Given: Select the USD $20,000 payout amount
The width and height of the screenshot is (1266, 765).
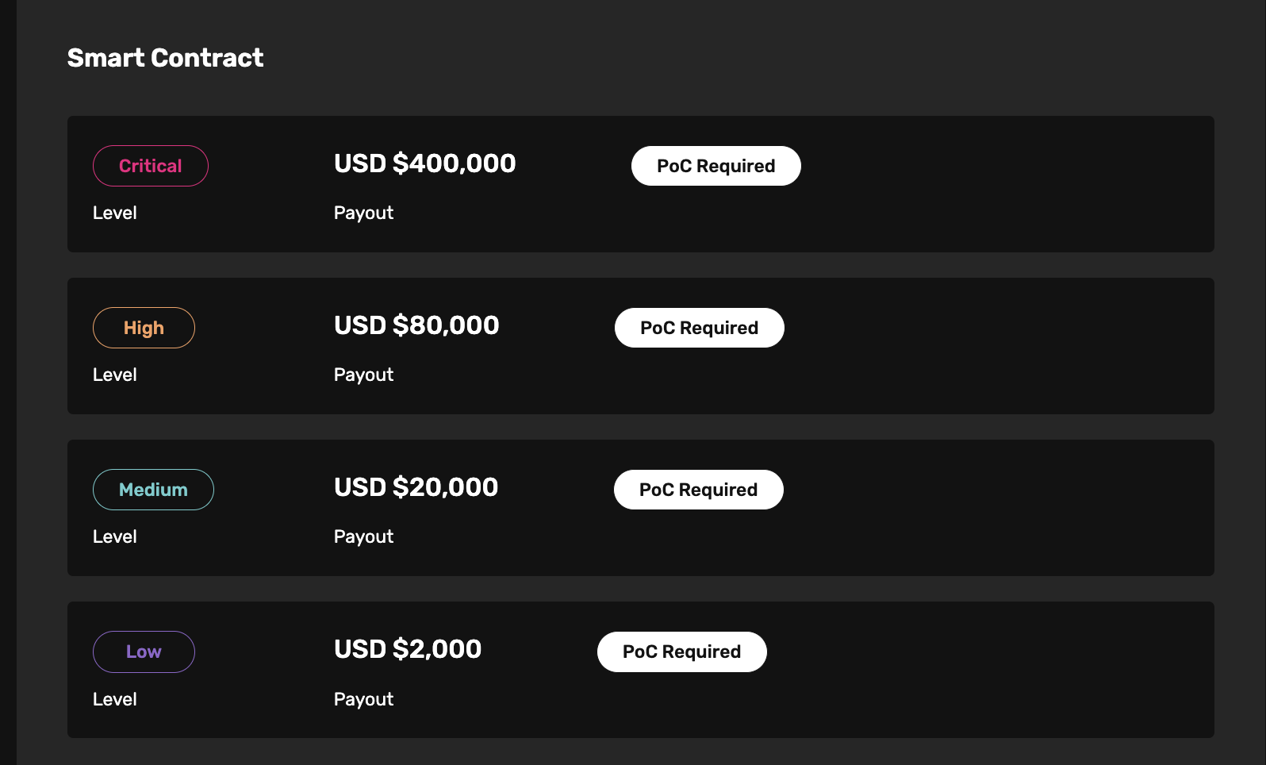Looking at the screenshot, I should (x=416, y=487).
